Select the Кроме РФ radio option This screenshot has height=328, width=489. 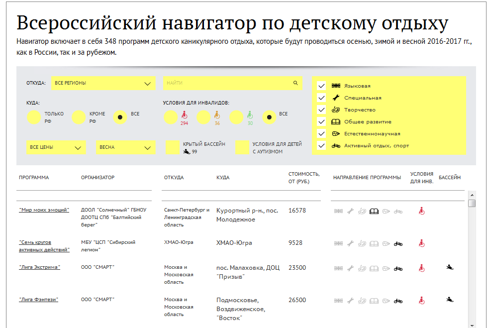tap(79, 117)
